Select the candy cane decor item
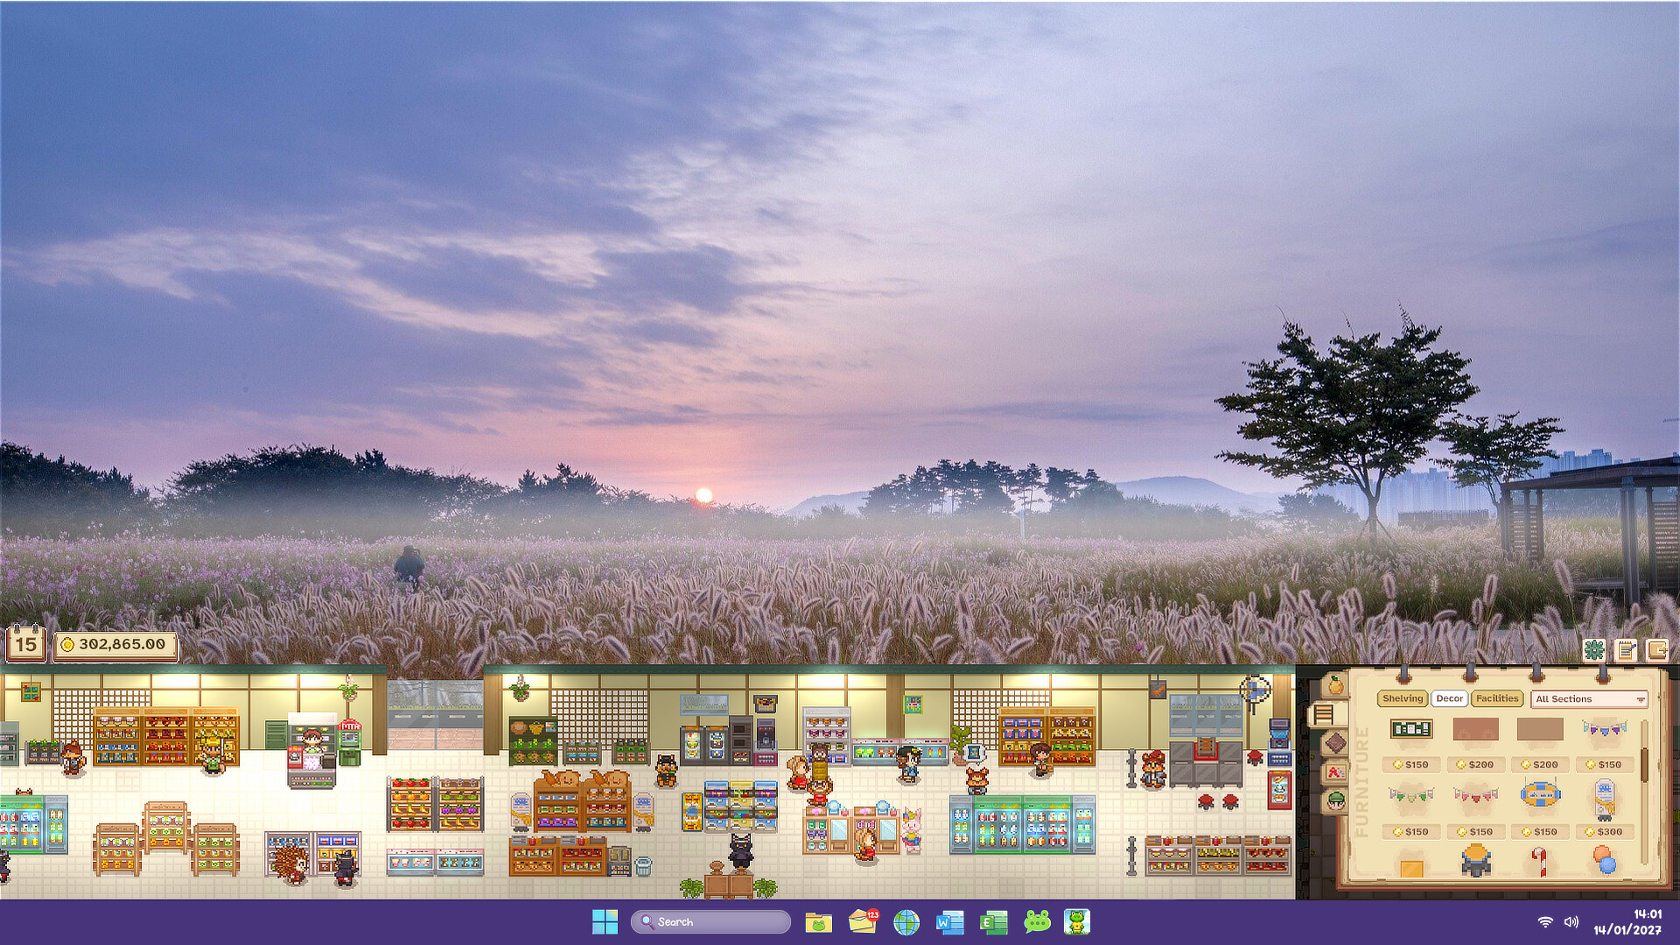The image size is (1680, 945). 1540,862
